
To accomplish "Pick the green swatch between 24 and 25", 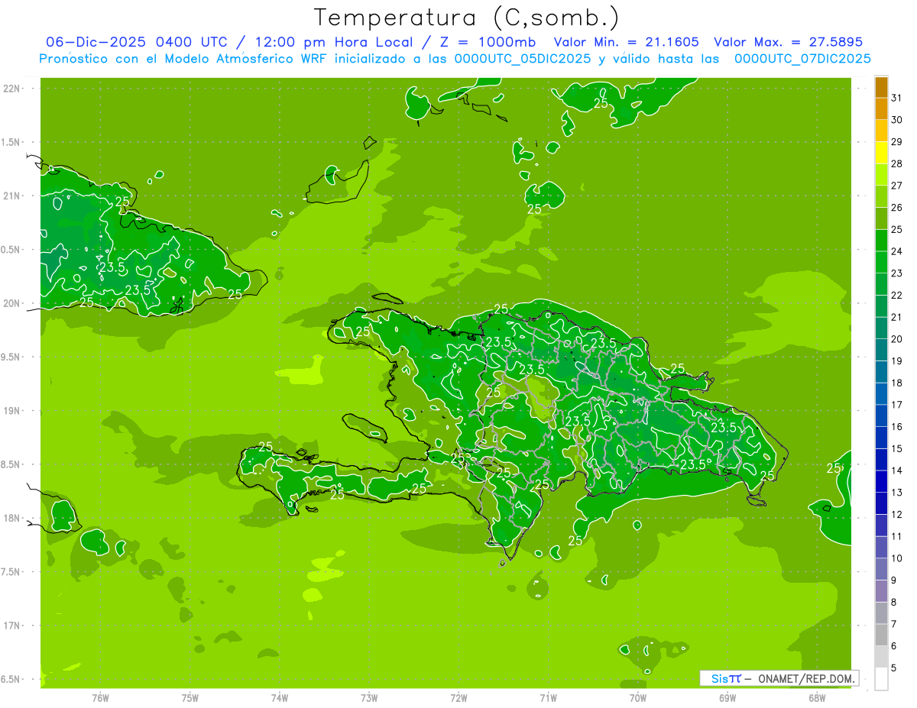I will (881, 241).
